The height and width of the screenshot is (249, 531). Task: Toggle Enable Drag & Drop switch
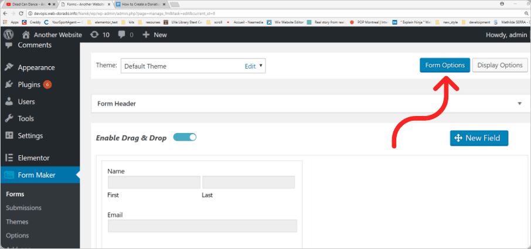[185, 137]
